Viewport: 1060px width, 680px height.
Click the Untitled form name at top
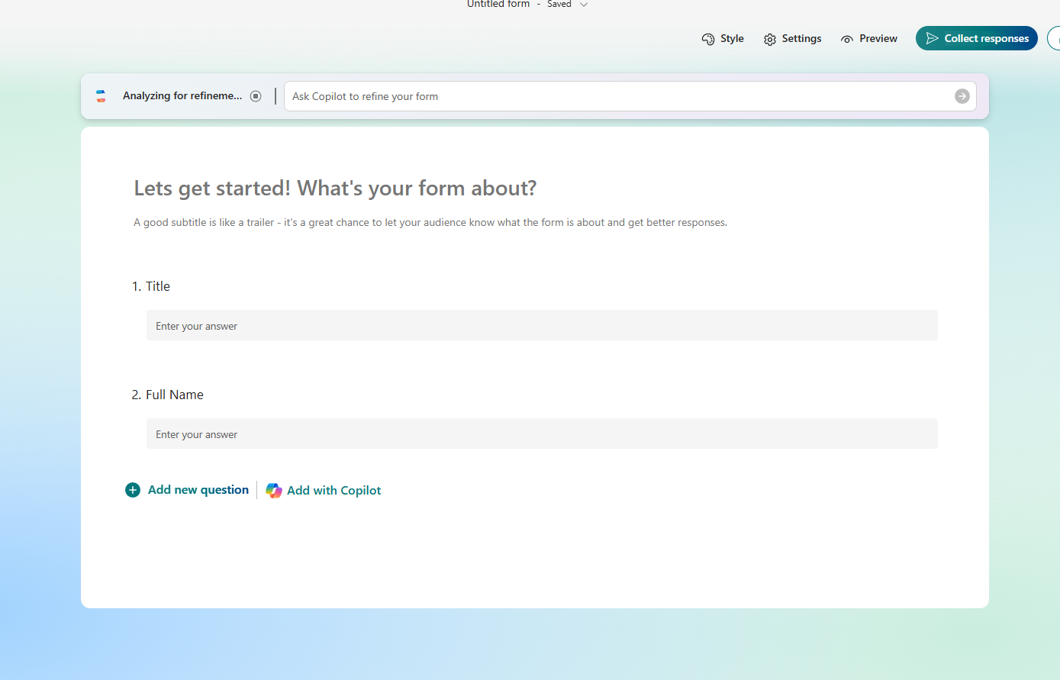[x=498, y=5]
